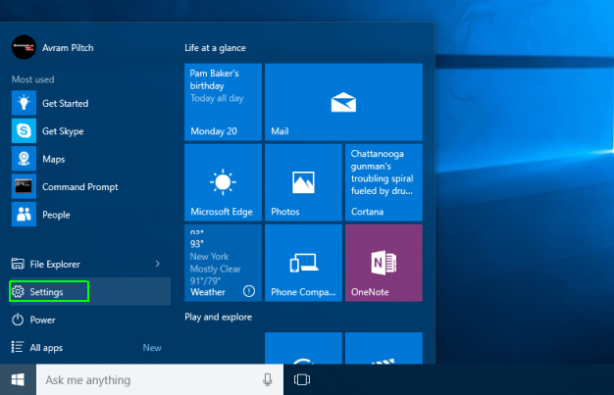Screen dimensions: 614x395
Task: Expand the File Explorer jump list arrow
Action: pos(158,264)
